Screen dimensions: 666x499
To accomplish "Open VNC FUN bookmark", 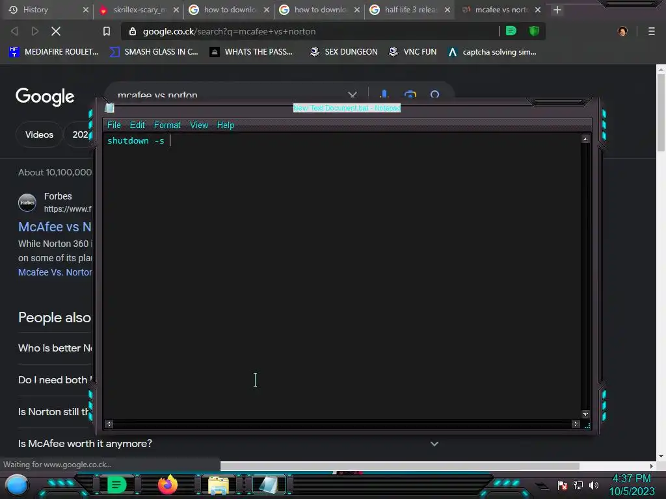I will click(x=412, y=52).
